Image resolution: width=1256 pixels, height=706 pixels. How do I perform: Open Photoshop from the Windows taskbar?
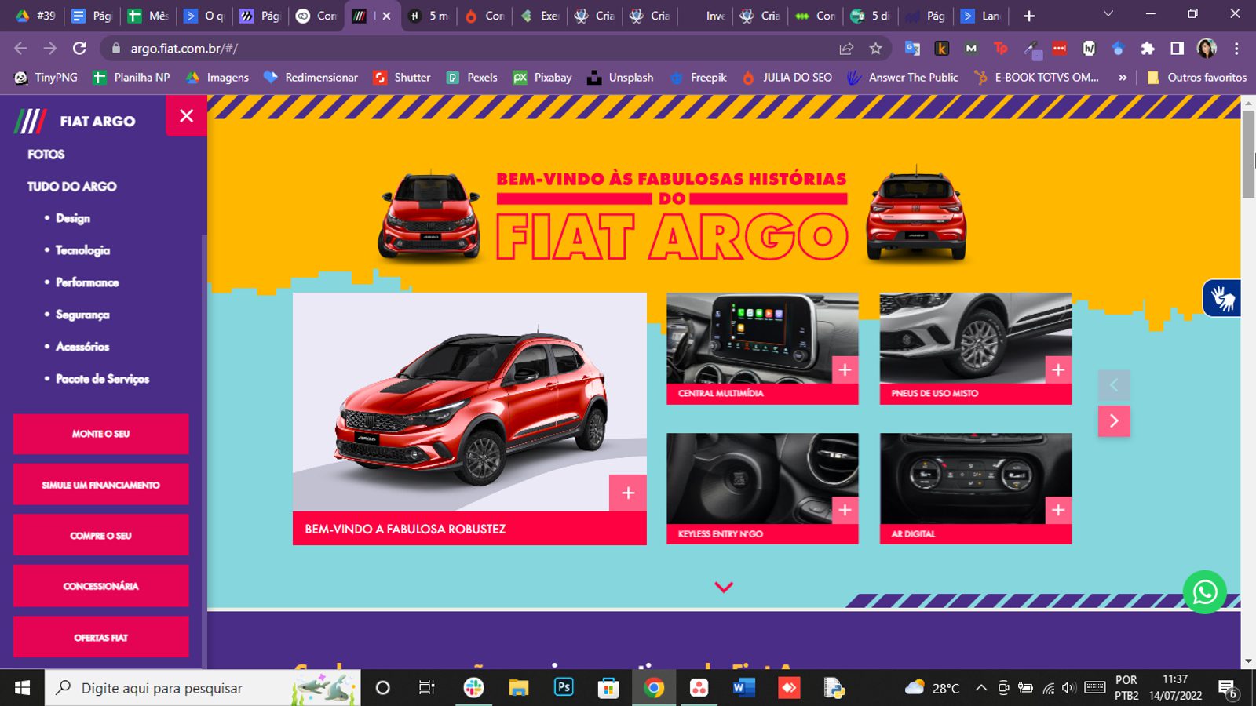click(564, 688)
